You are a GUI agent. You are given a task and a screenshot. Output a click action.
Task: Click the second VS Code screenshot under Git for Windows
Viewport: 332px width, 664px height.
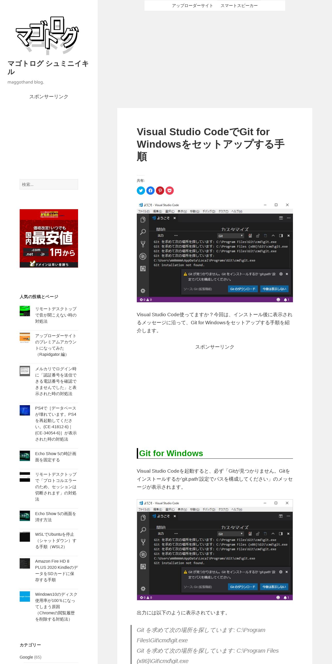215,550
